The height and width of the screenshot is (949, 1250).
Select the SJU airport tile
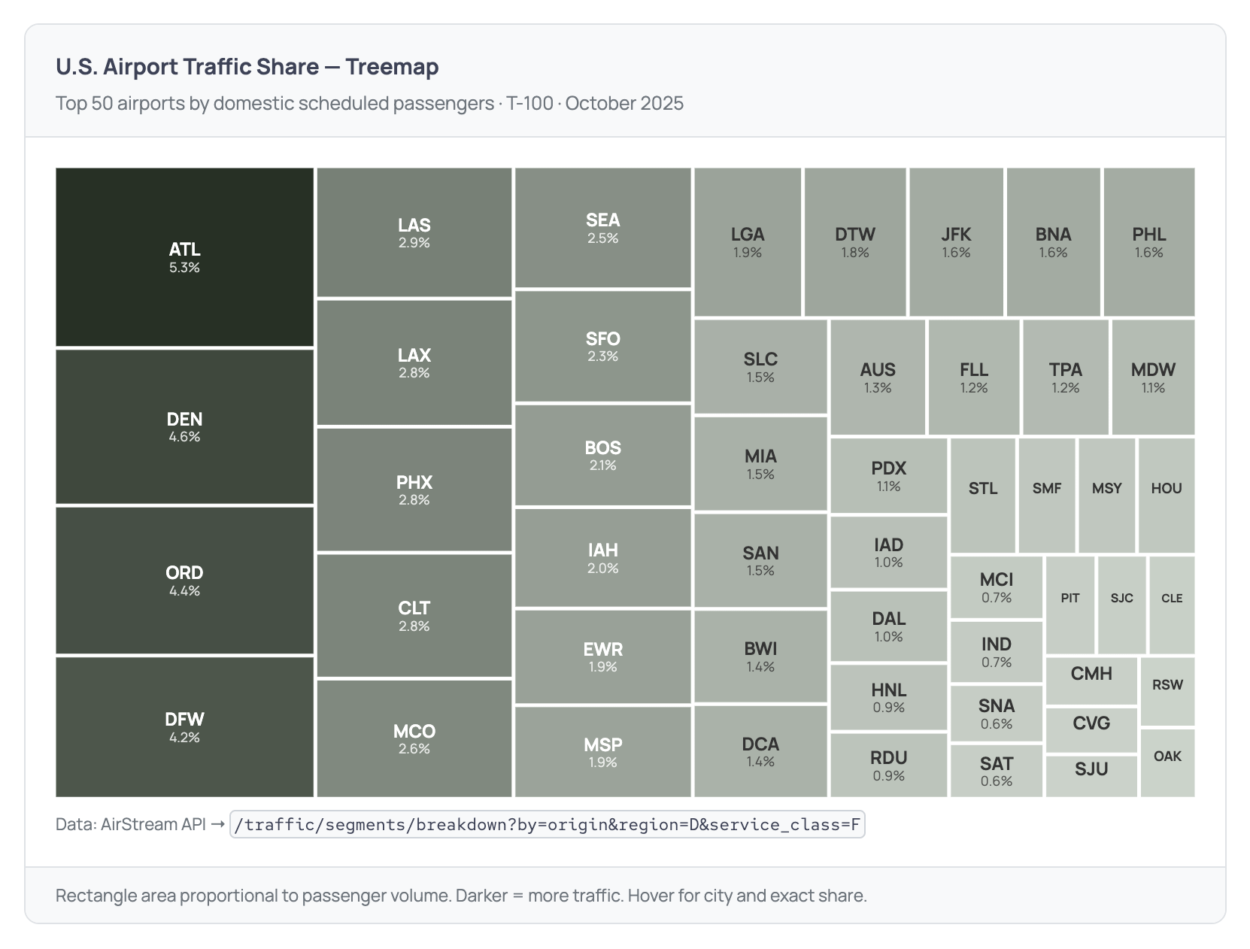click(x=1091, y=775)
